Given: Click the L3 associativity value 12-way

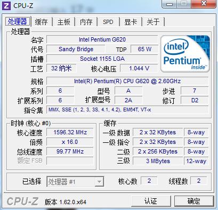Looking at the screenshot, I should tap(196, 161).
